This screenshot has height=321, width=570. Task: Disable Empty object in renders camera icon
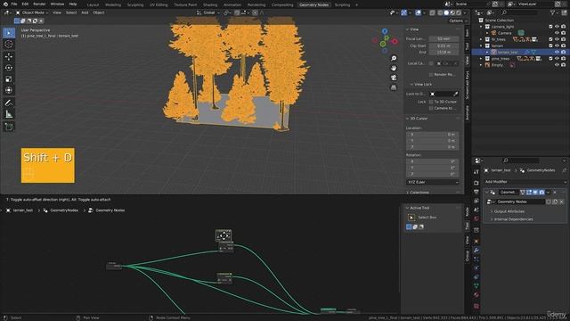pos(563,65)
